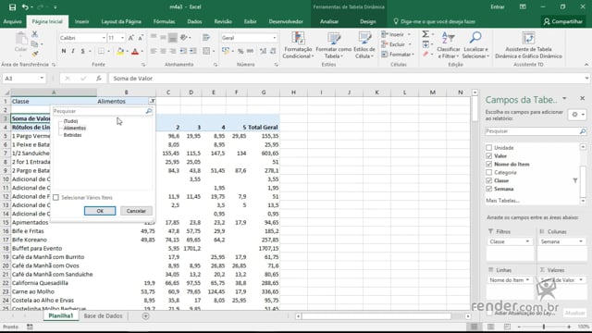Collapse the ribbon with the chevron

click(586, 65)
